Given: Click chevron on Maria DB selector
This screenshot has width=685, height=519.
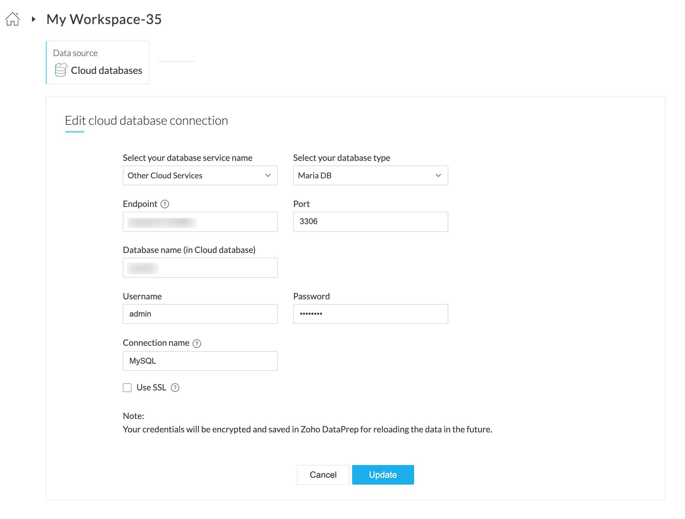Looking at the screenshot, I should point(438,176).
